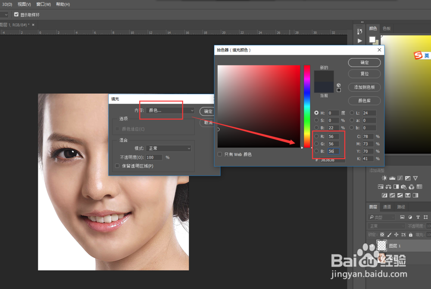The image size is (431, 289).
Task: Select the L lightness radio button
Action: (352, 113)
